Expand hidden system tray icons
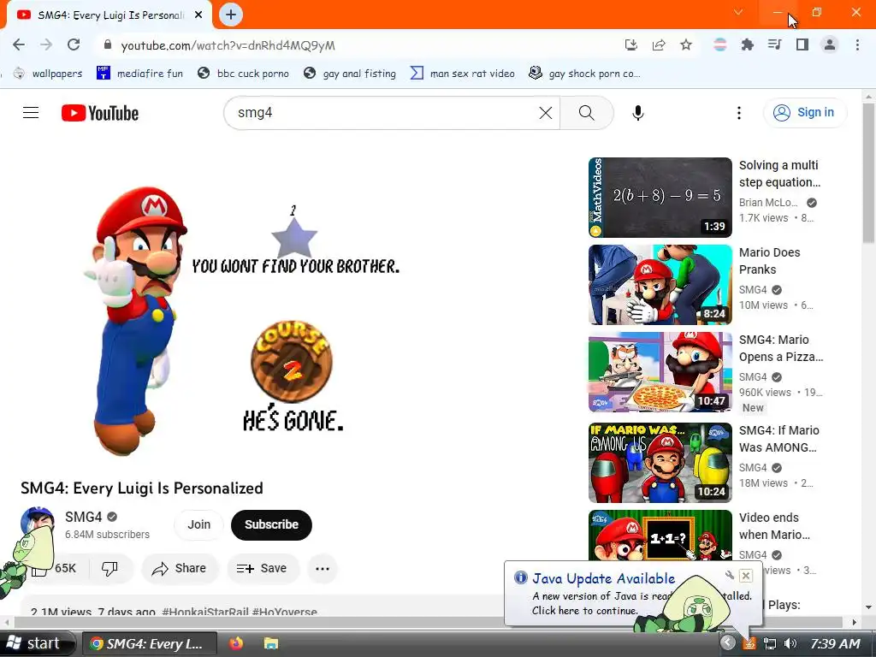The height and width of the screenshot is (657, 876). pos(727,643)
